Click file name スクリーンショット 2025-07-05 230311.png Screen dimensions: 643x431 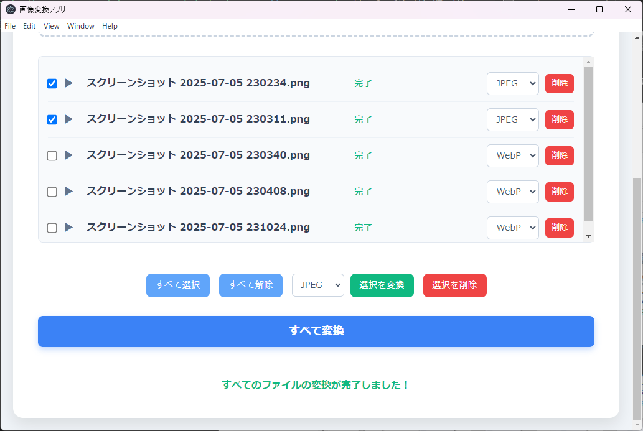[x=198, y=119]
